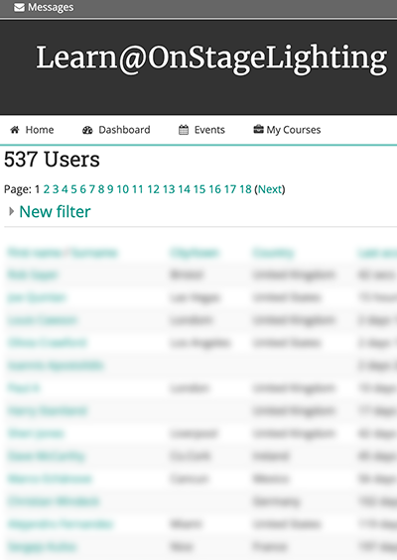397x560 pixels.
Task: Select the 537 Users heading text
Action: click(x=52, y=160)
